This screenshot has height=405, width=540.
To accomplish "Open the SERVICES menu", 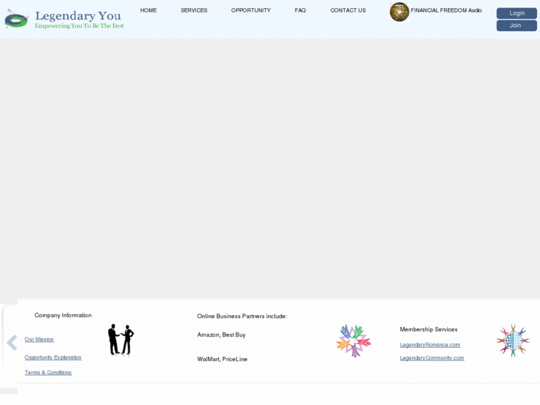I will pyautogui.click(x=194, y=10).
